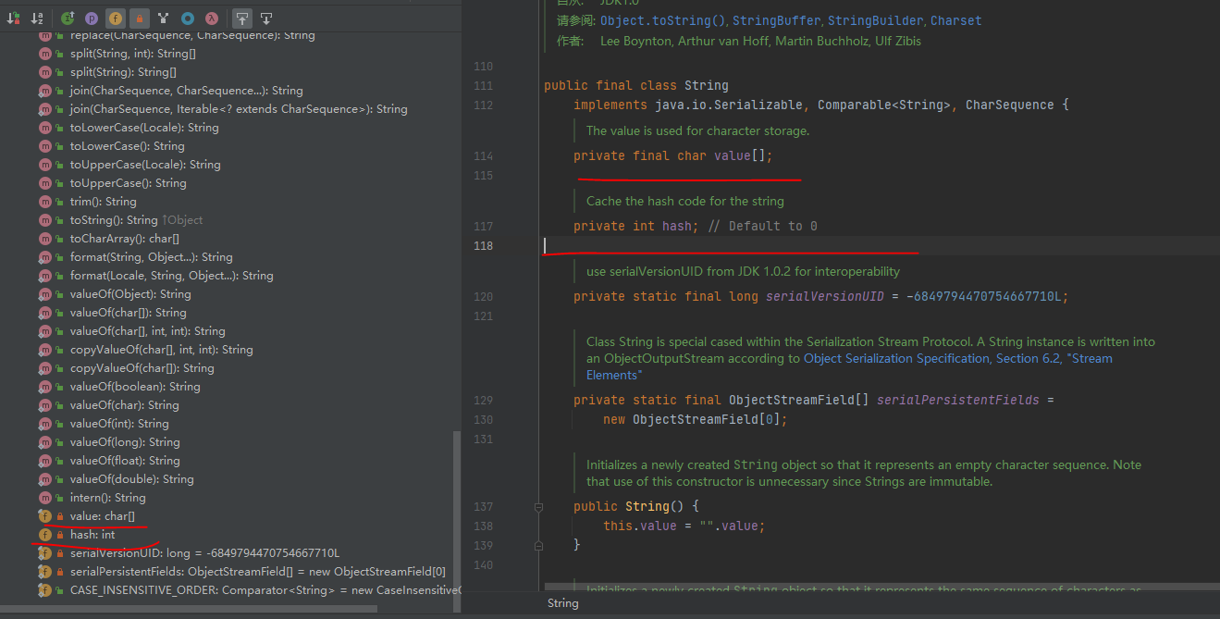Click field icon beside CASE_INSENSITIVE_ORDER
The height and width of the screenshot is (619, 1220).
44,590
